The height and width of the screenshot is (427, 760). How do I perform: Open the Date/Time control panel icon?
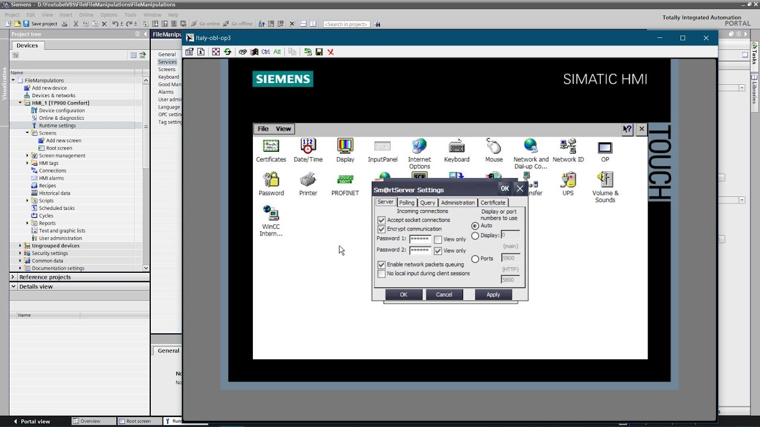[x=308, y=151]
